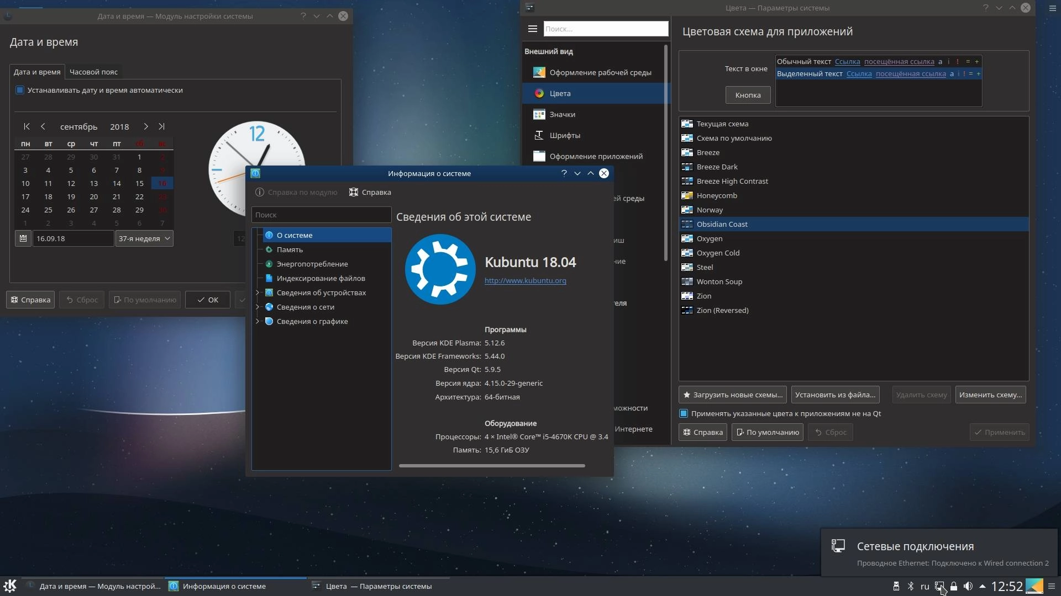This screenshot has height=596, width=1061.
Task: Open the 37-я неделя week dropdown
Action: pos(144,238)
